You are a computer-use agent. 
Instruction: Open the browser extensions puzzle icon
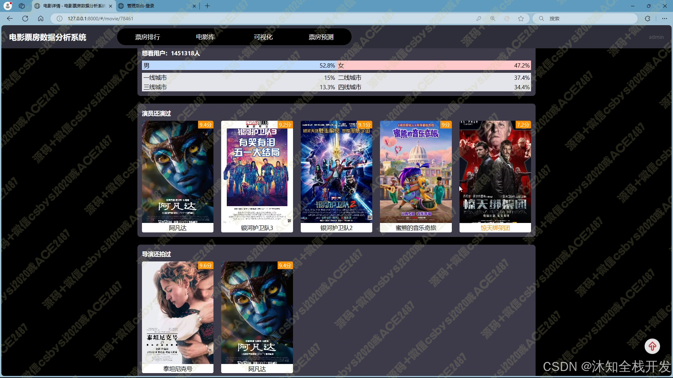(x=647, y=19)
